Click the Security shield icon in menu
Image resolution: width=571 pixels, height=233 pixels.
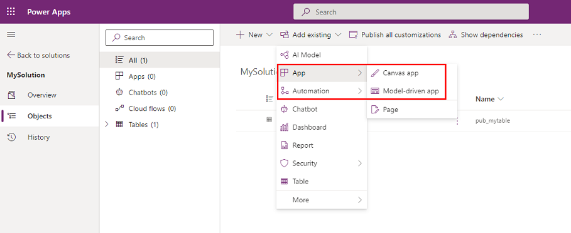click(x=285, y=163)
